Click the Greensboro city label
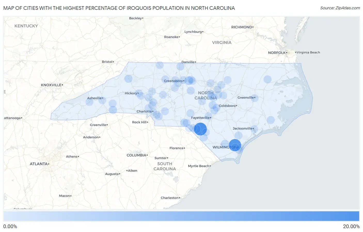This screenshot has height=232, width=363. tap(173, 81)
